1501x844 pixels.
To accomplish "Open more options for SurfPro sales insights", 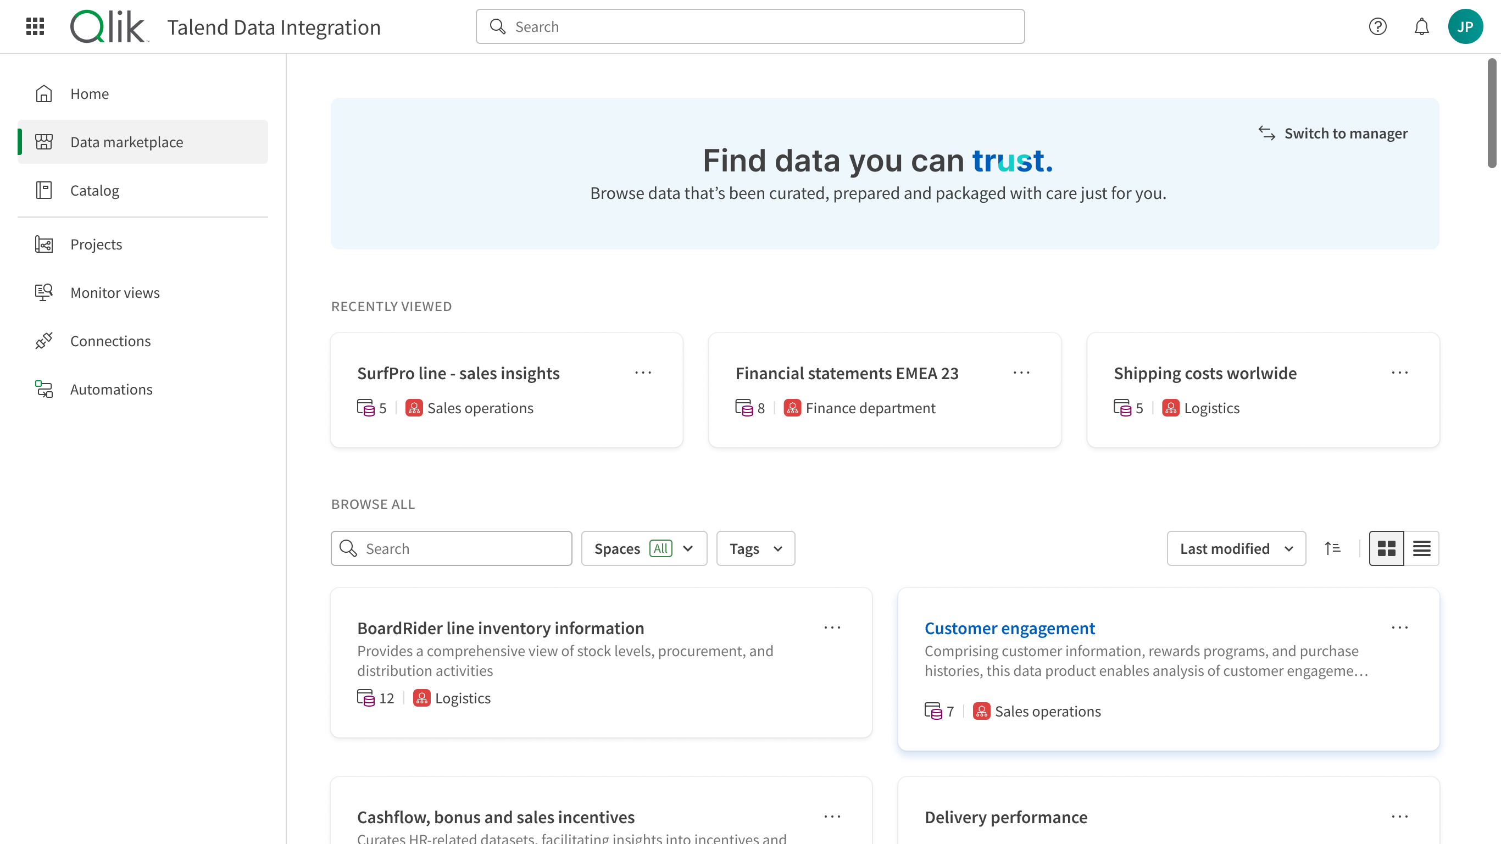I will tap(642, 373).
